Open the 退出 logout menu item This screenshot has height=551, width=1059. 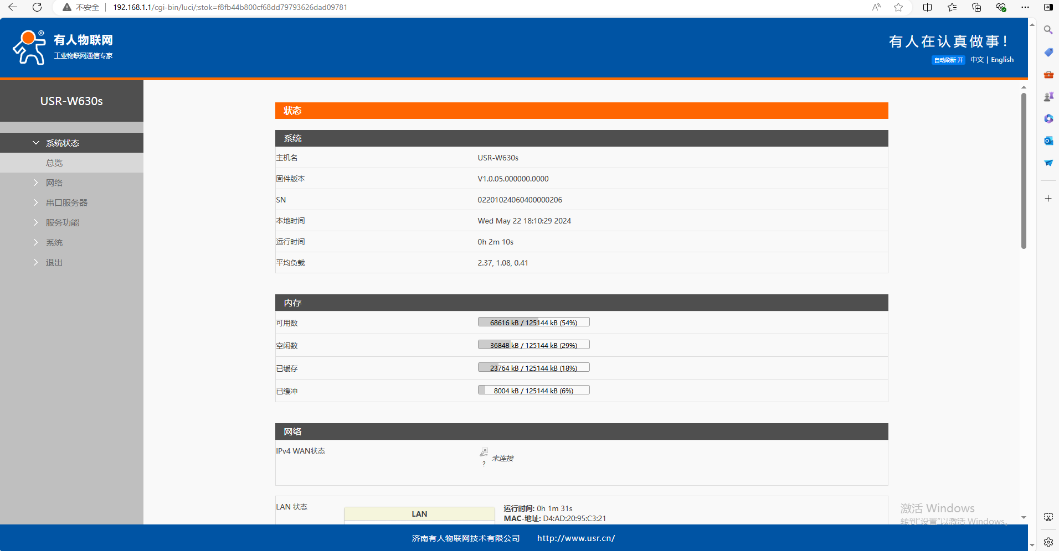coord(54,262)
